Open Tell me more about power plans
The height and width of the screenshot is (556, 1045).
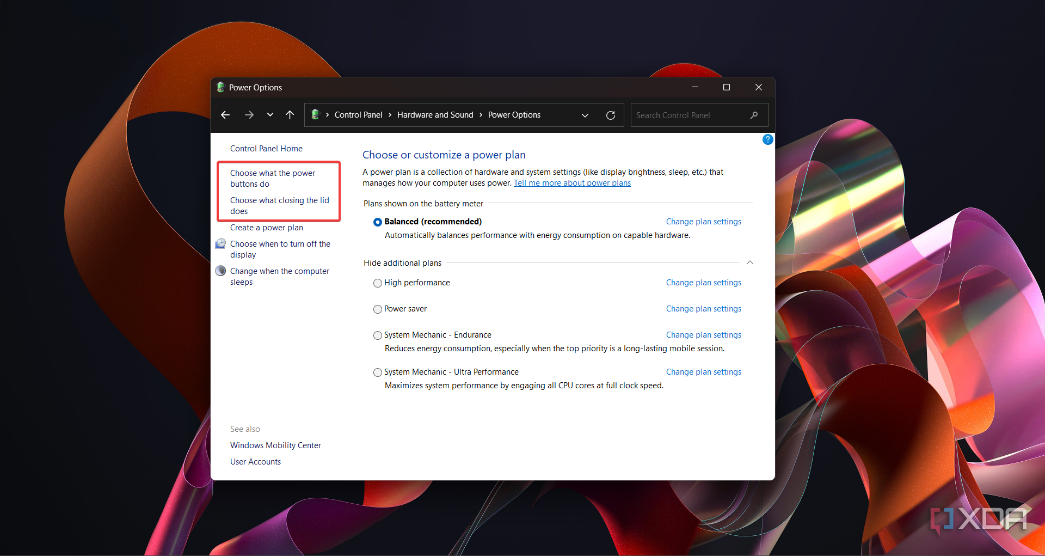(x=572, y=183)
